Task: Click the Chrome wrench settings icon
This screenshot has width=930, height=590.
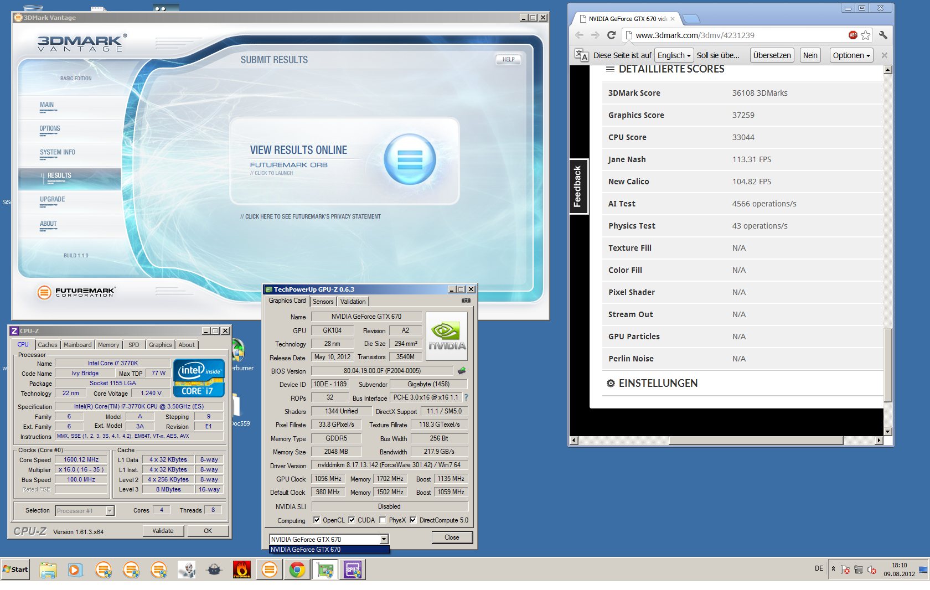Action: [883, 35]
